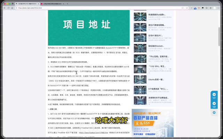Open article 'Ubuntu系统一键...'
This screenshot has width=223, height=139.
(x=156, y=80)
